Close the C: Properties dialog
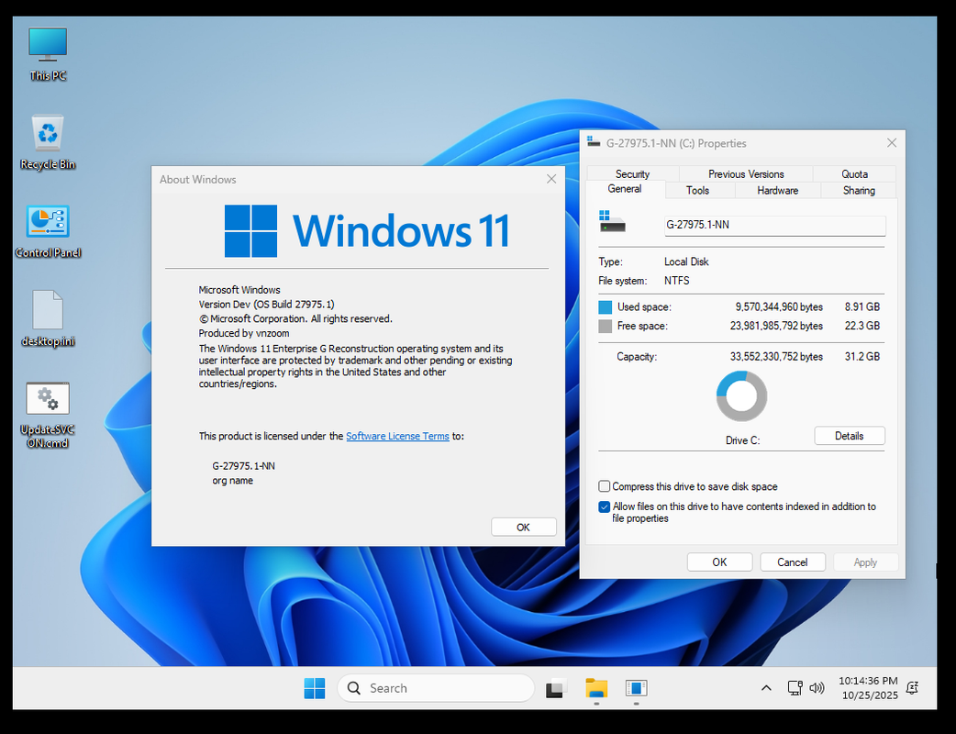 (x=892, y=142)
